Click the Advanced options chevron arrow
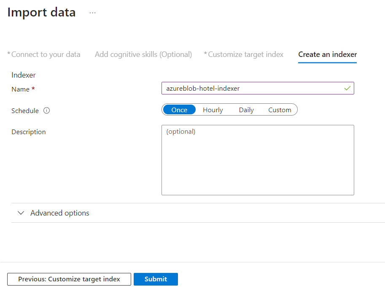Screen dimensions: 385x294 coord(21,213)
